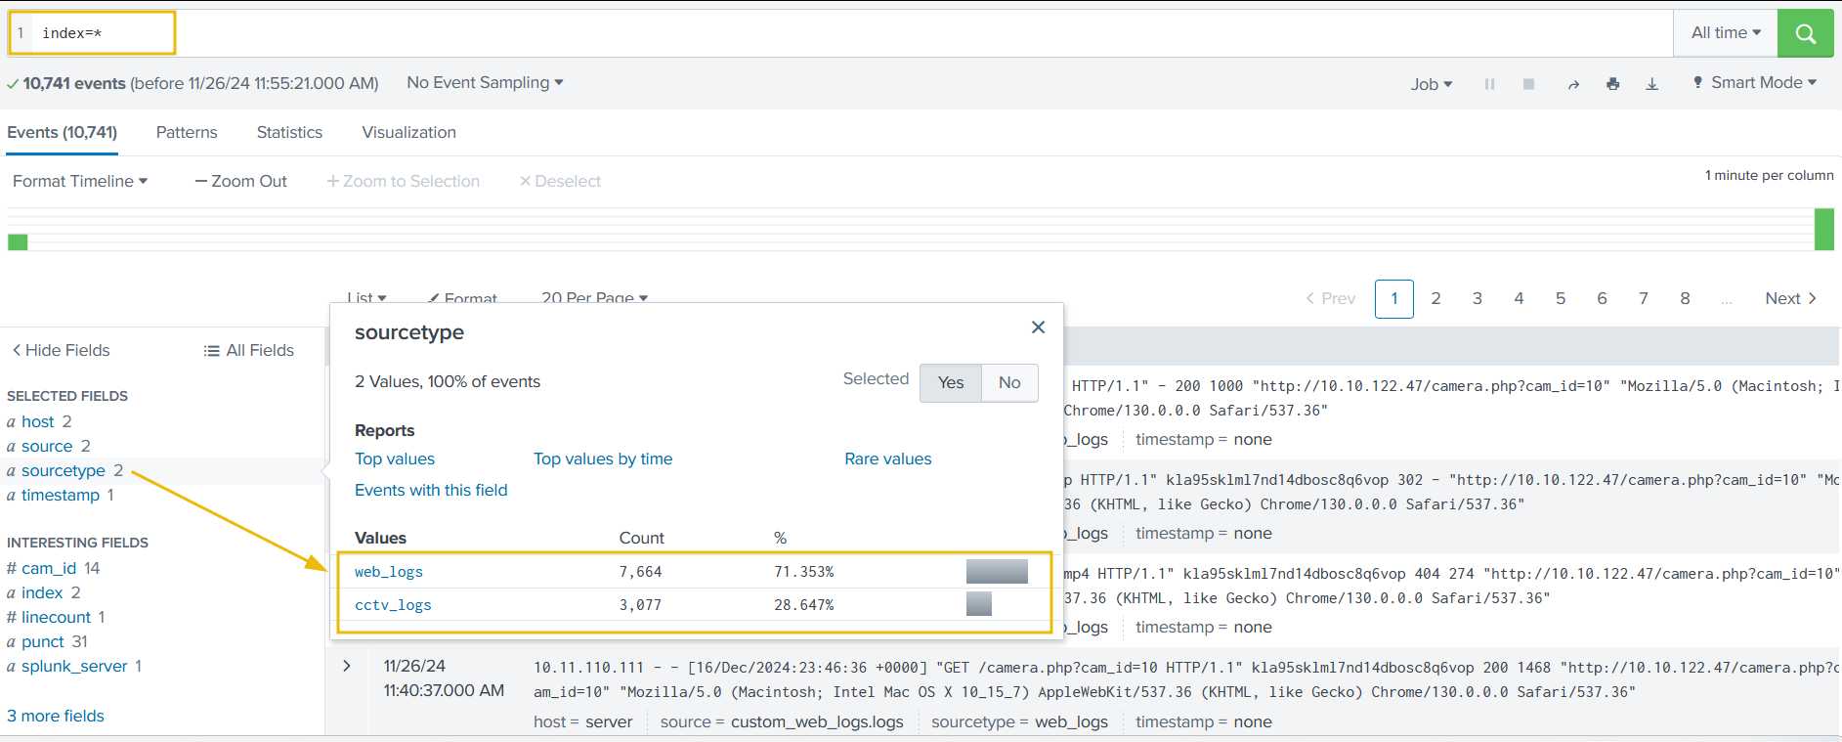Open the All time range picker
The image size is (1842, 742).
[x=1725, y=33]
